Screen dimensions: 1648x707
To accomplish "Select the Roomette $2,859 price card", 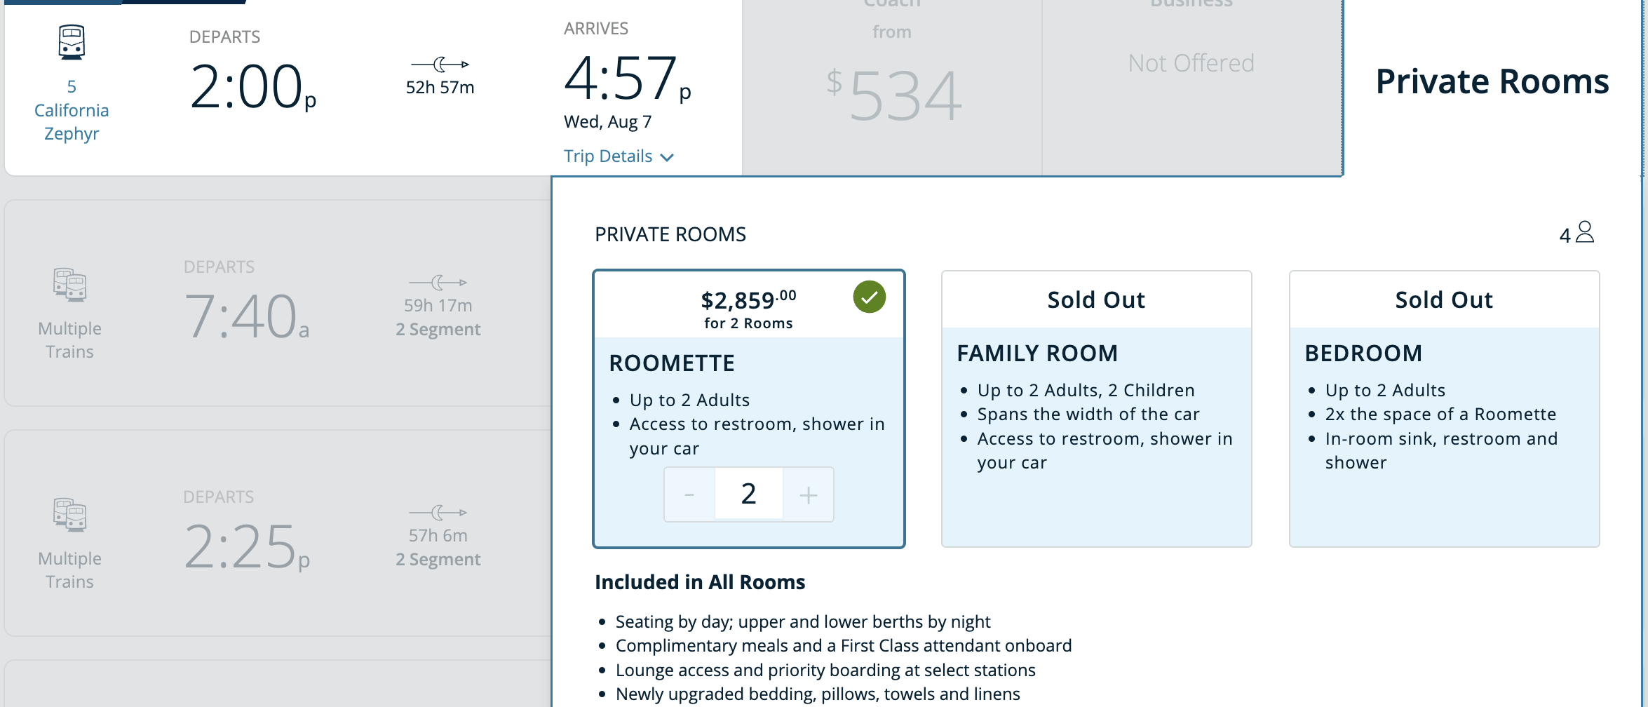I will pos(749,409).
